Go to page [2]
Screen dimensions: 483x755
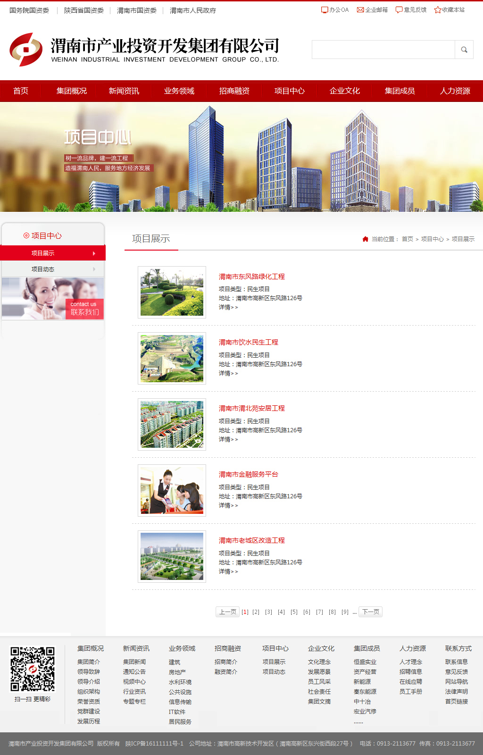point(256,612)
